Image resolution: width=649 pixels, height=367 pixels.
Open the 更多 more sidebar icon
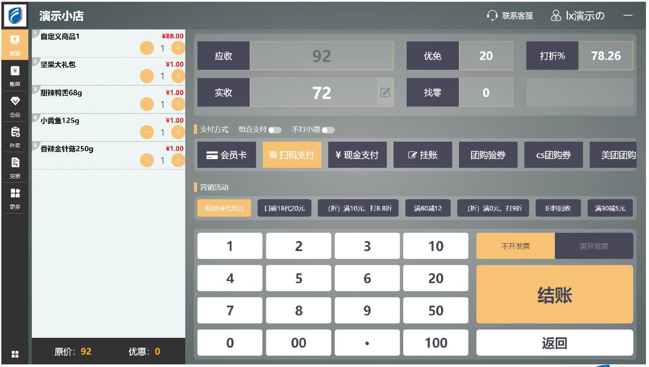coord(15,198)
